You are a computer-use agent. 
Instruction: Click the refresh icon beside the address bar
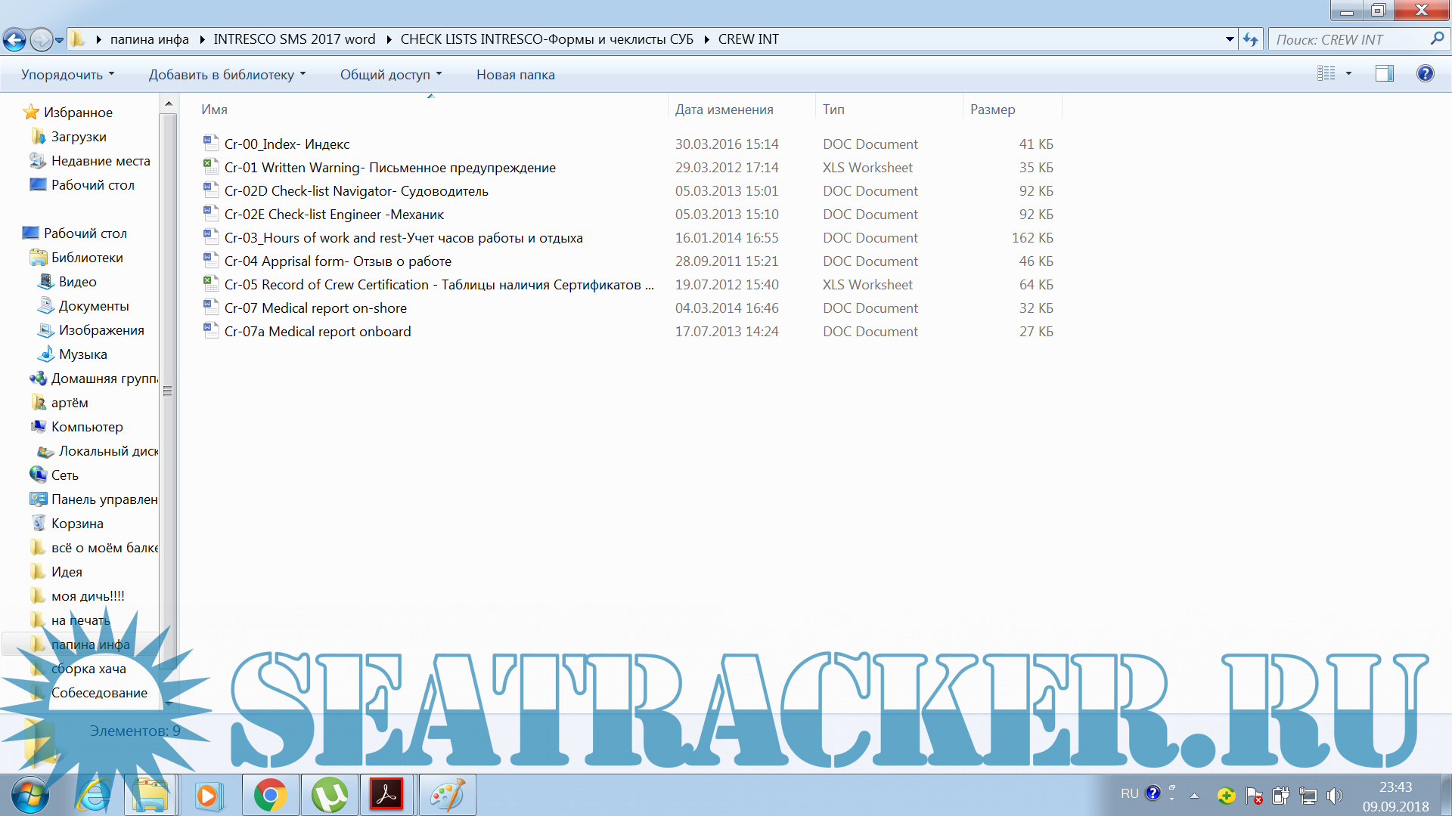1250,39
